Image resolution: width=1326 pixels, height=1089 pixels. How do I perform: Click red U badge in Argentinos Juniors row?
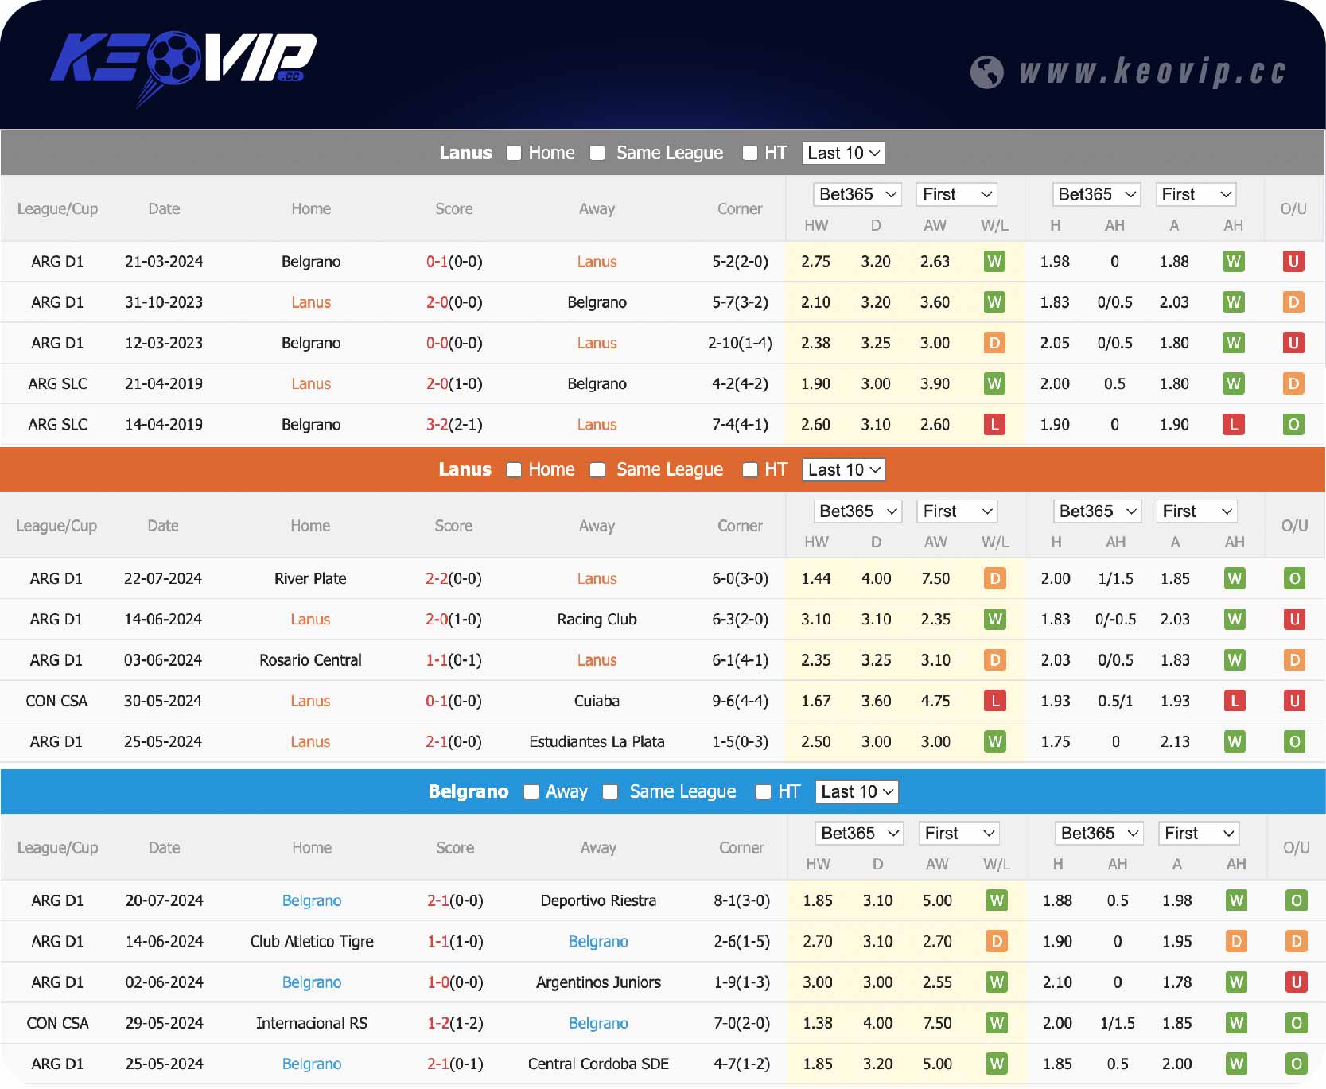coord(1296,982)
